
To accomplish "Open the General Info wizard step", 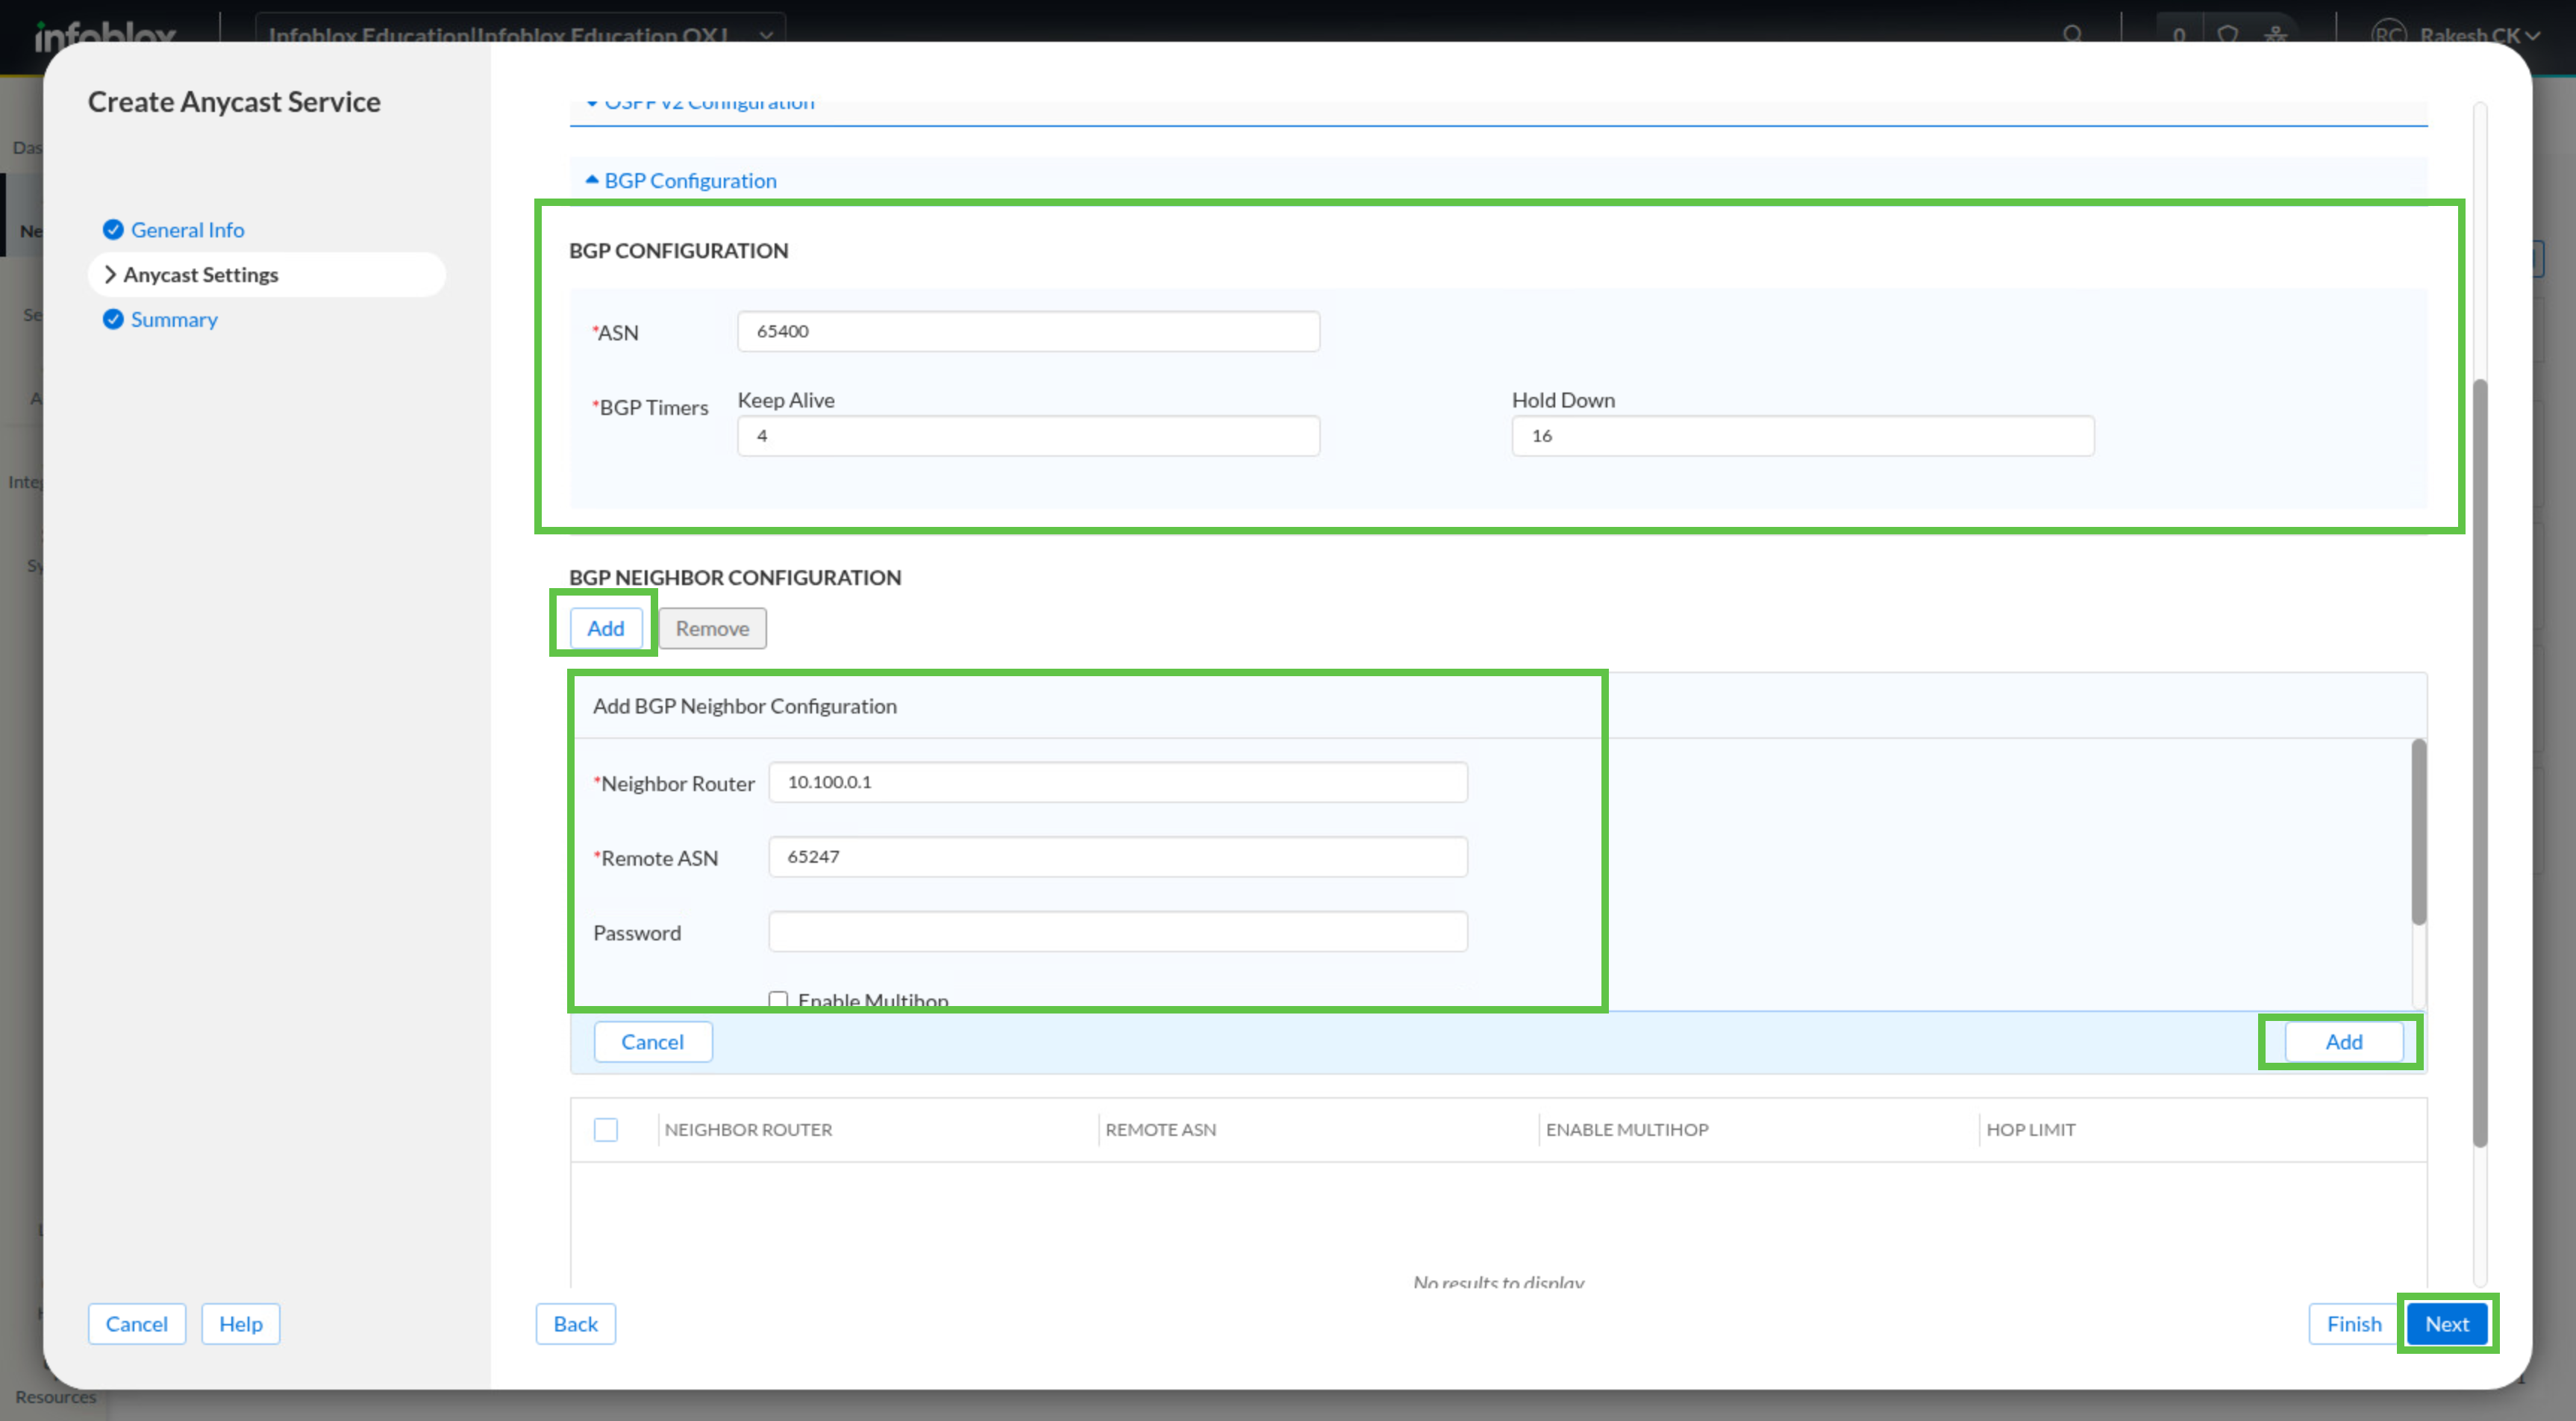I will click(x=187, y=230).
